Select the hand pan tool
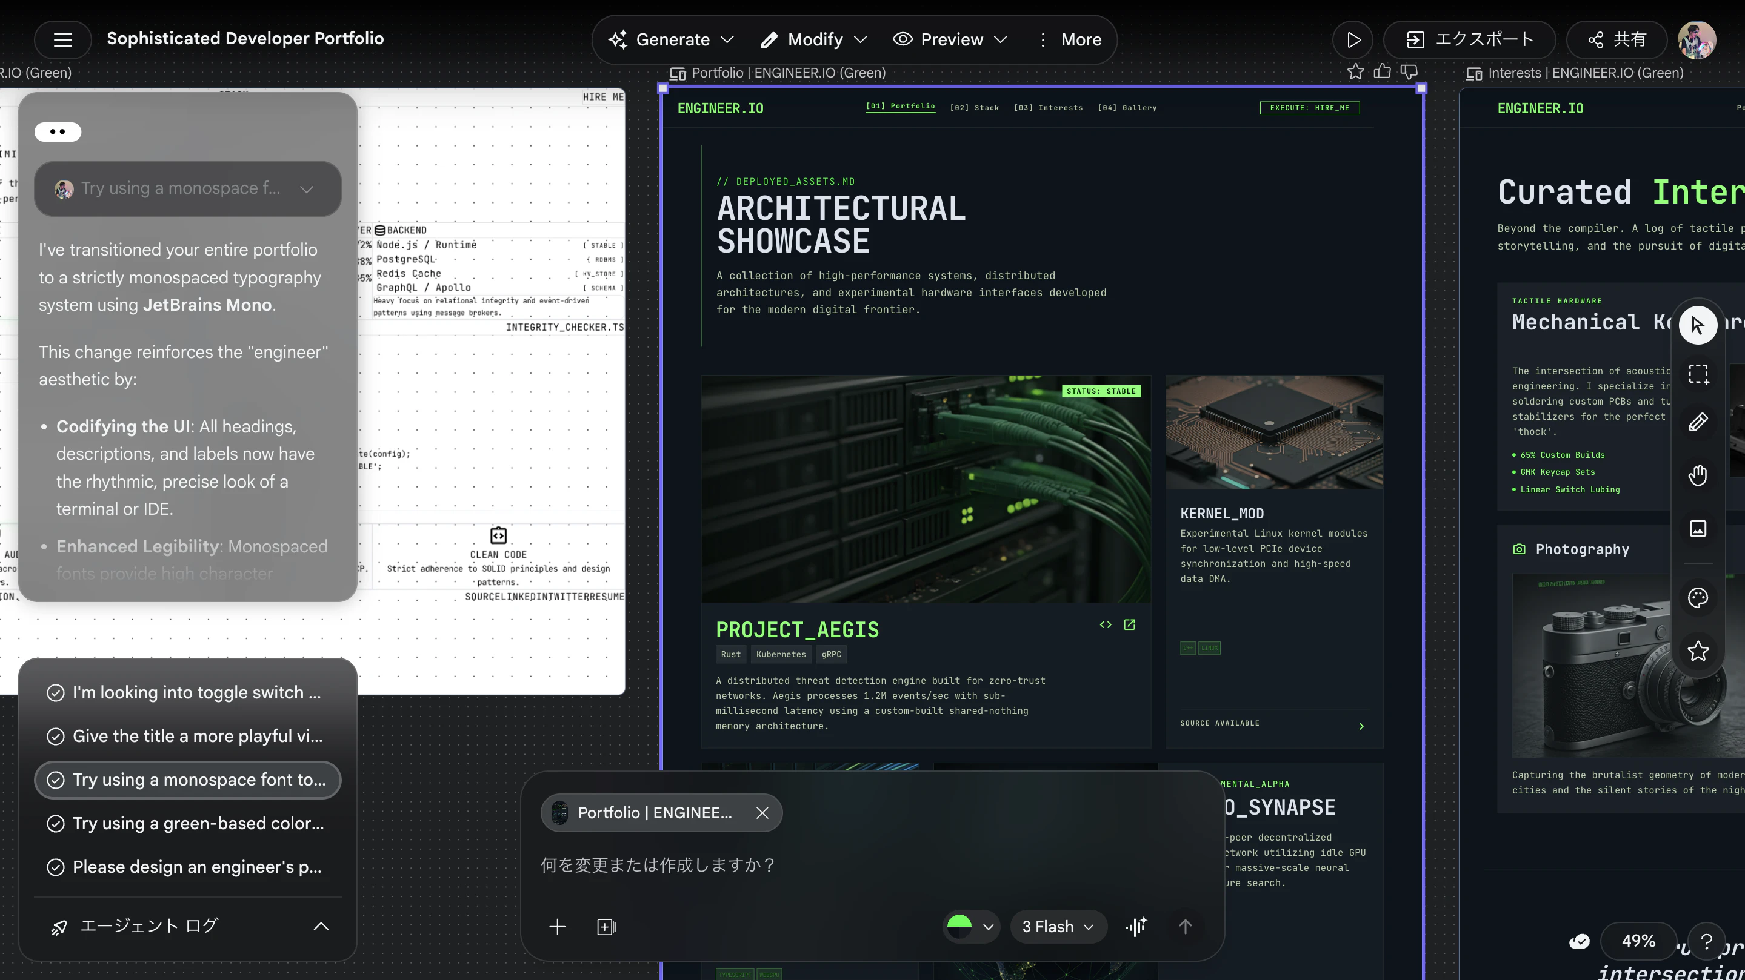The width and height of the screenshot is (1745, 980). 1698,475
